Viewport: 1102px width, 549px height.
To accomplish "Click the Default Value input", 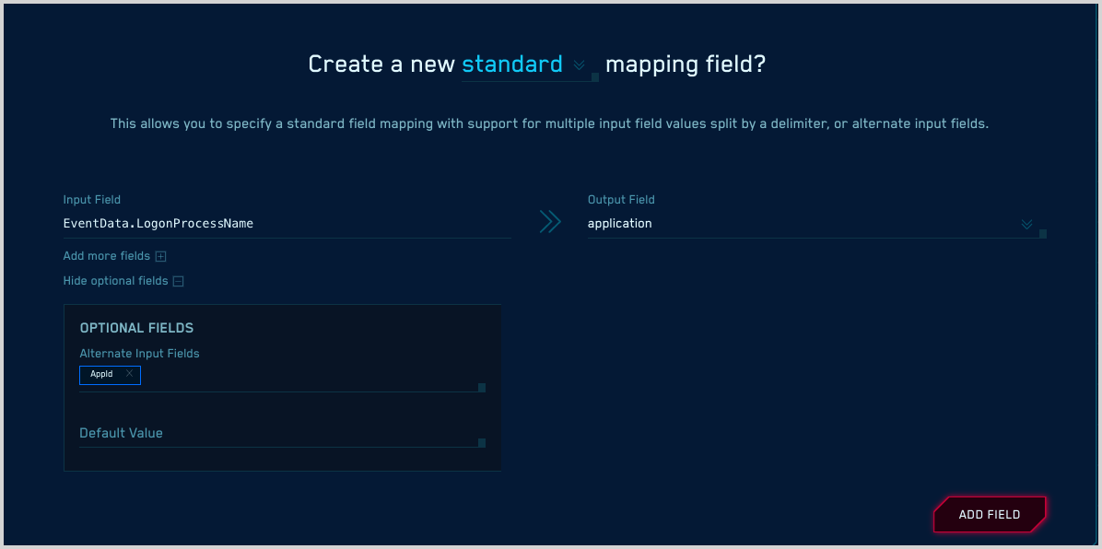I will point(276,433).
